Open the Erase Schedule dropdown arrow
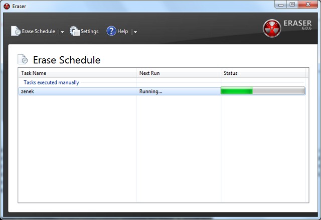Viewport: 321px width, 220px height. pyautogui.click(x=62, y=32)
